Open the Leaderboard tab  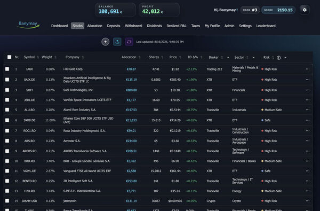pyautogui.click(x=266, y=26)
